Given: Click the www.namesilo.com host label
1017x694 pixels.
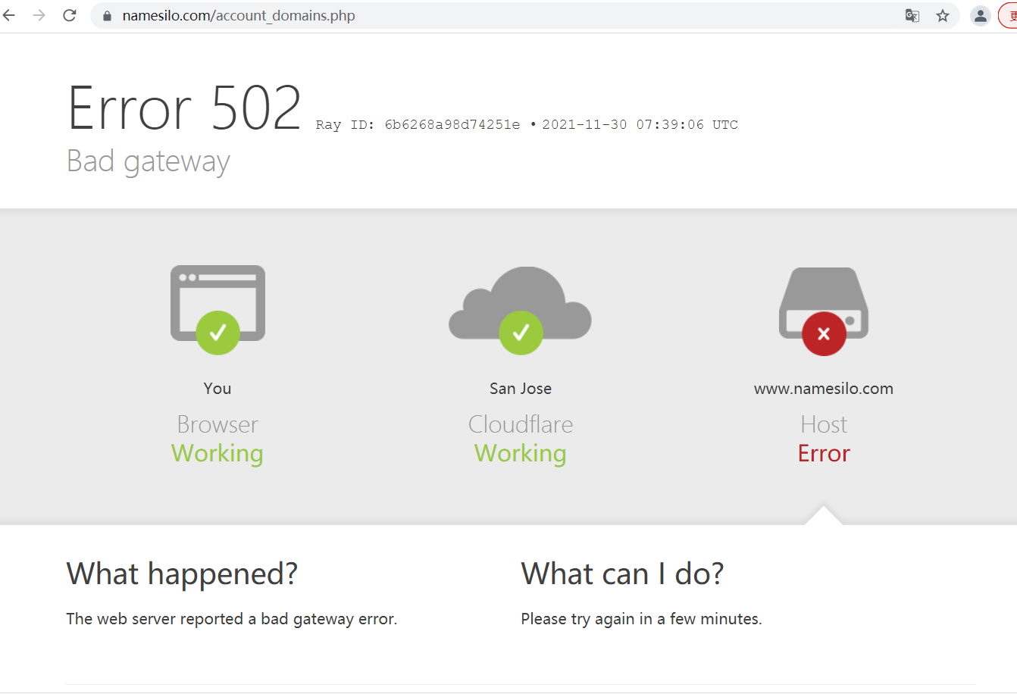Looking at the screenshot, I should click(x=824, y=389).
